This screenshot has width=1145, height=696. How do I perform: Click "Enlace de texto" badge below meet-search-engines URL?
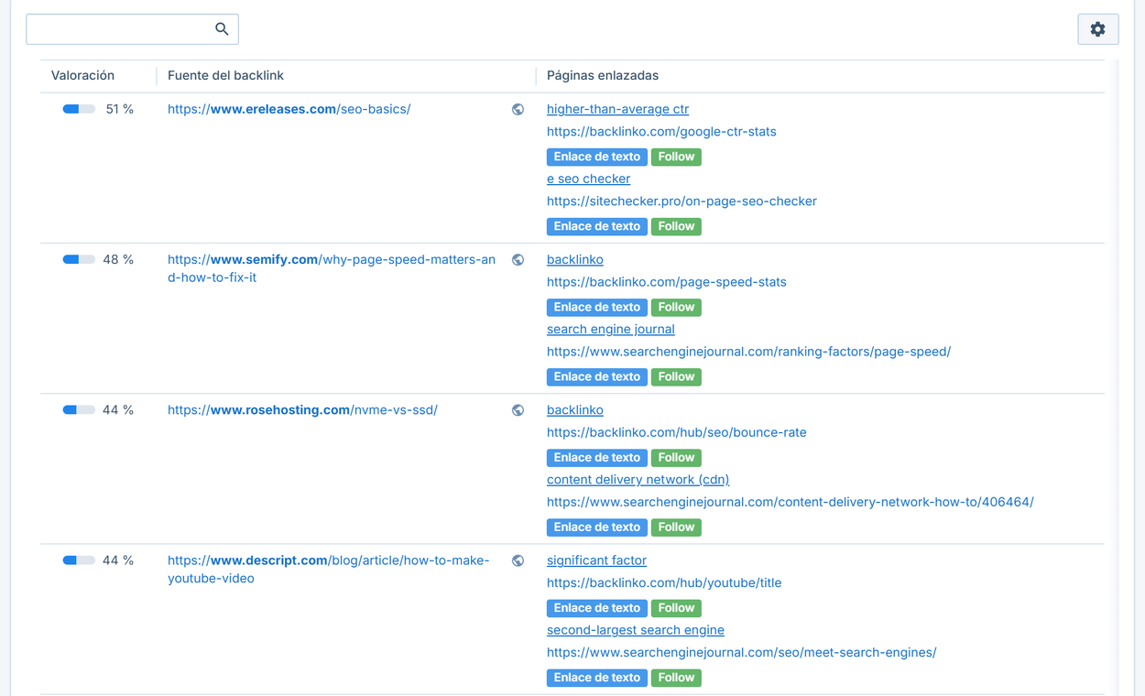coord(597,678)
